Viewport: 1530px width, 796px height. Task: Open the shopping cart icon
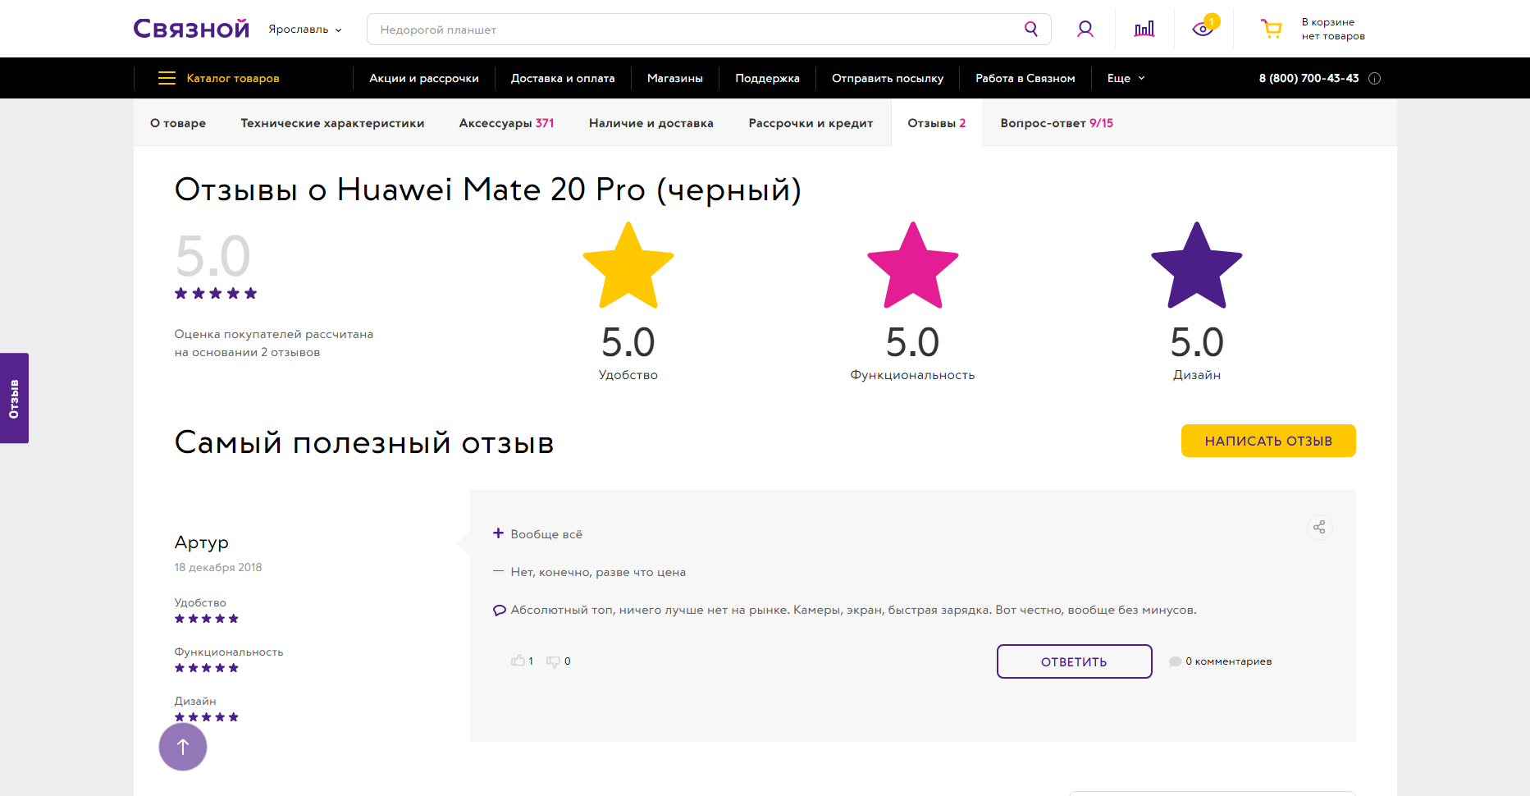pos(1272,30)
